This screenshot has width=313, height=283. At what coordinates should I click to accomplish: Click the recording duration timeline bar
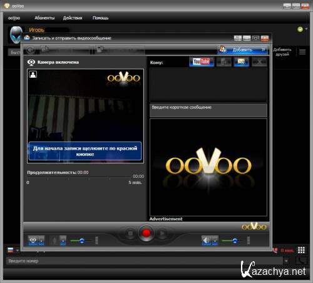pos(80,178)
